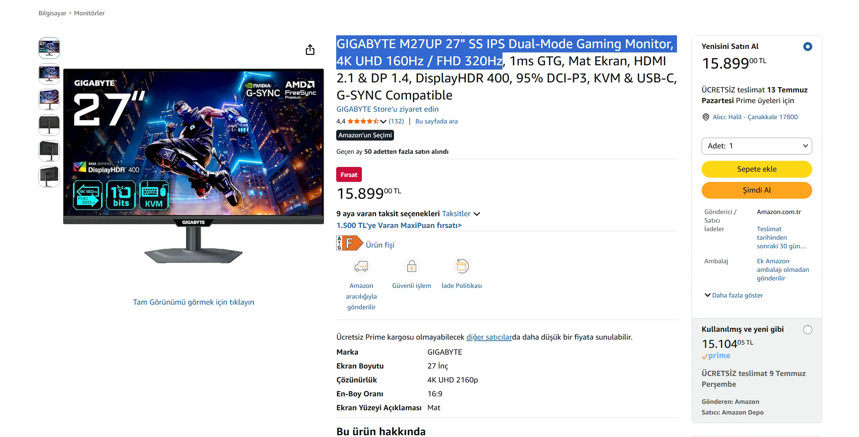859x437 pixels.
Task: Click the share icon above product image
Action: click(310, 50)
